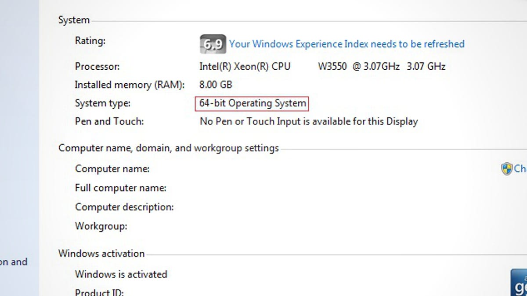
Task: Select the 'Rating:' label
Action: (x=90, y=41)
